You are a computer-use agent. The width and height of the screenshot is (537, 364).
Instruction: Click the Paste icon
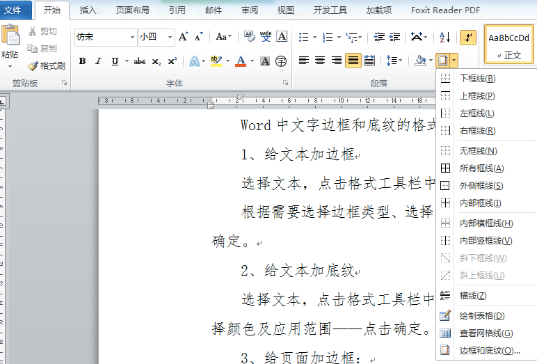tap(10, 35)
